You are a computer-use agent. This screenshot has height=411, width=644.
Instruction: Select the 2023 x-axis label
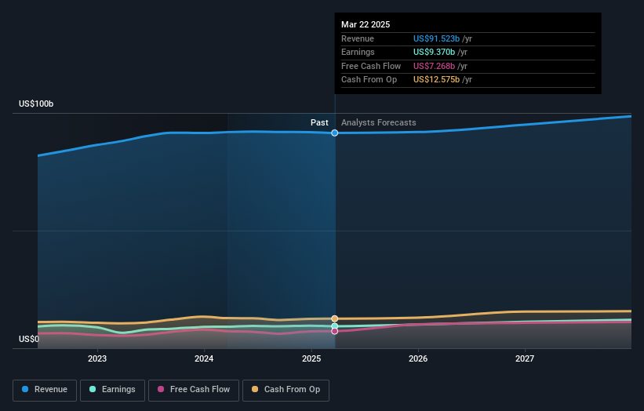point(97,358)
